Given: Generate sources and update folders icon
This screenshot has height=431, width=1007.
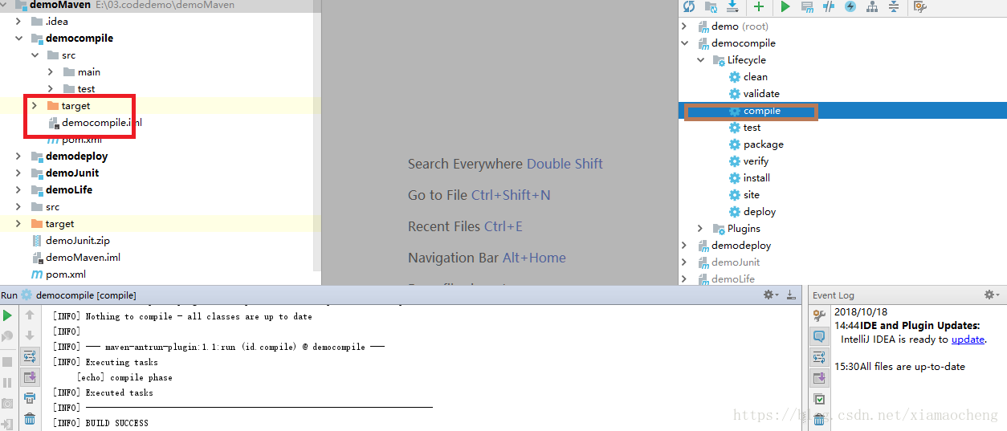Looking at the screenshot, I should (711, 6).
